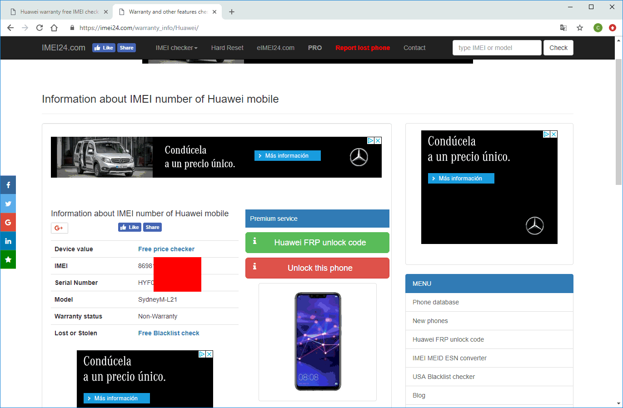Share via the Facebook sidebar icon
This screenshot has width=623, height=408.
[x=8, y=185]
